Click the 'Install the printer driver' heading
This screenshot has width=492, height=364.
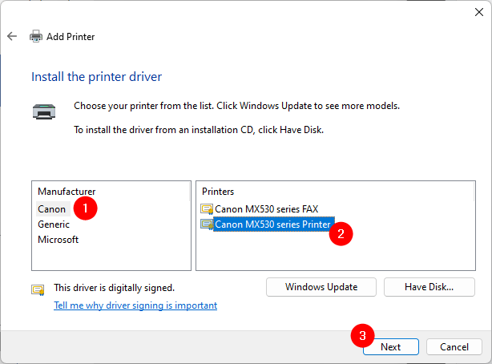tap(97, 77)
